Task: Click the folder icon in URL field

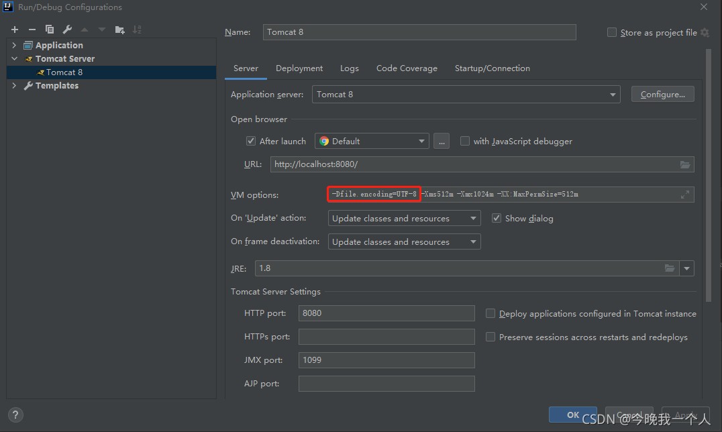Action: pos(684,164)
